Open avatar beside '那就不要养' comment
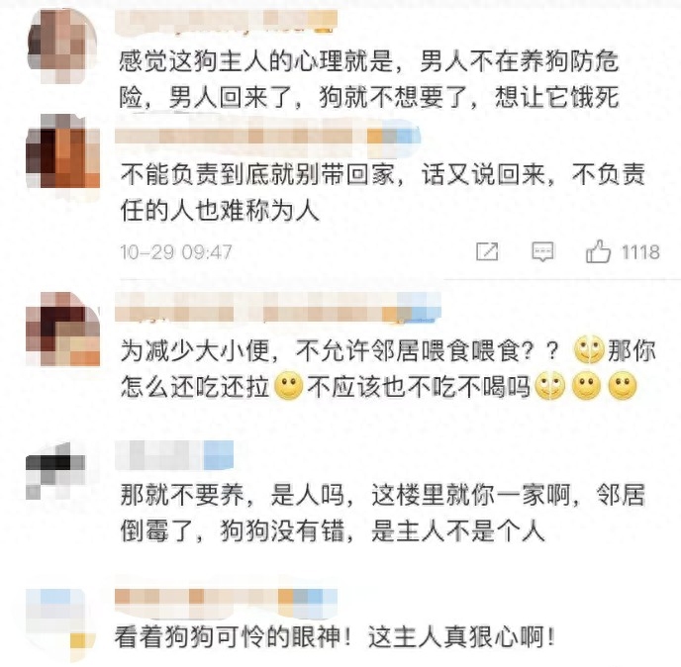Image resolution: width=681 pixels, height=667 pixels. pos(55,471)
